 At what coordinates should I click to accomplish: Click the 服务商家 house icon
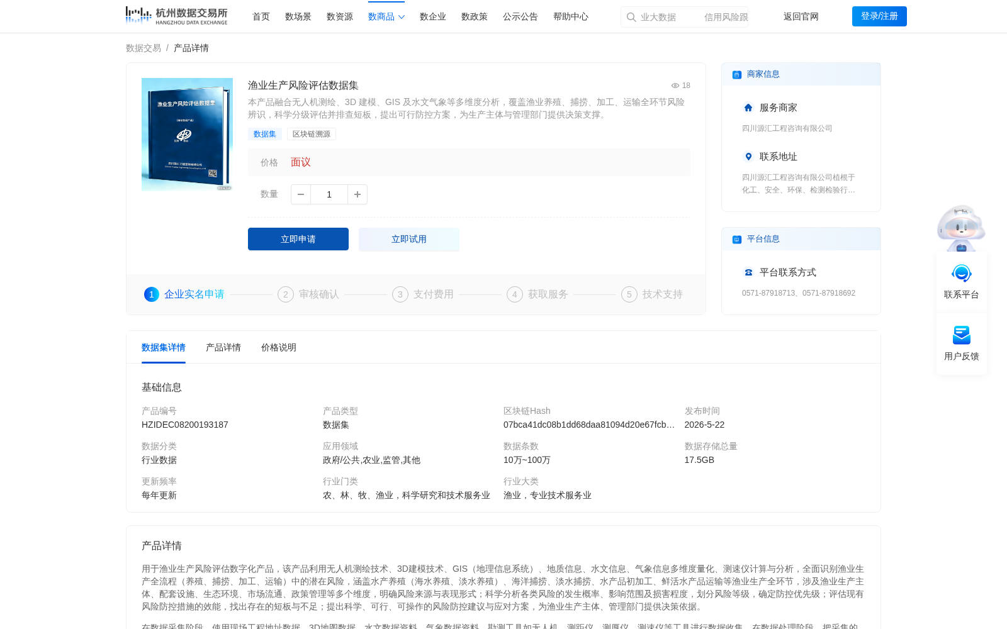click(748, 108)
